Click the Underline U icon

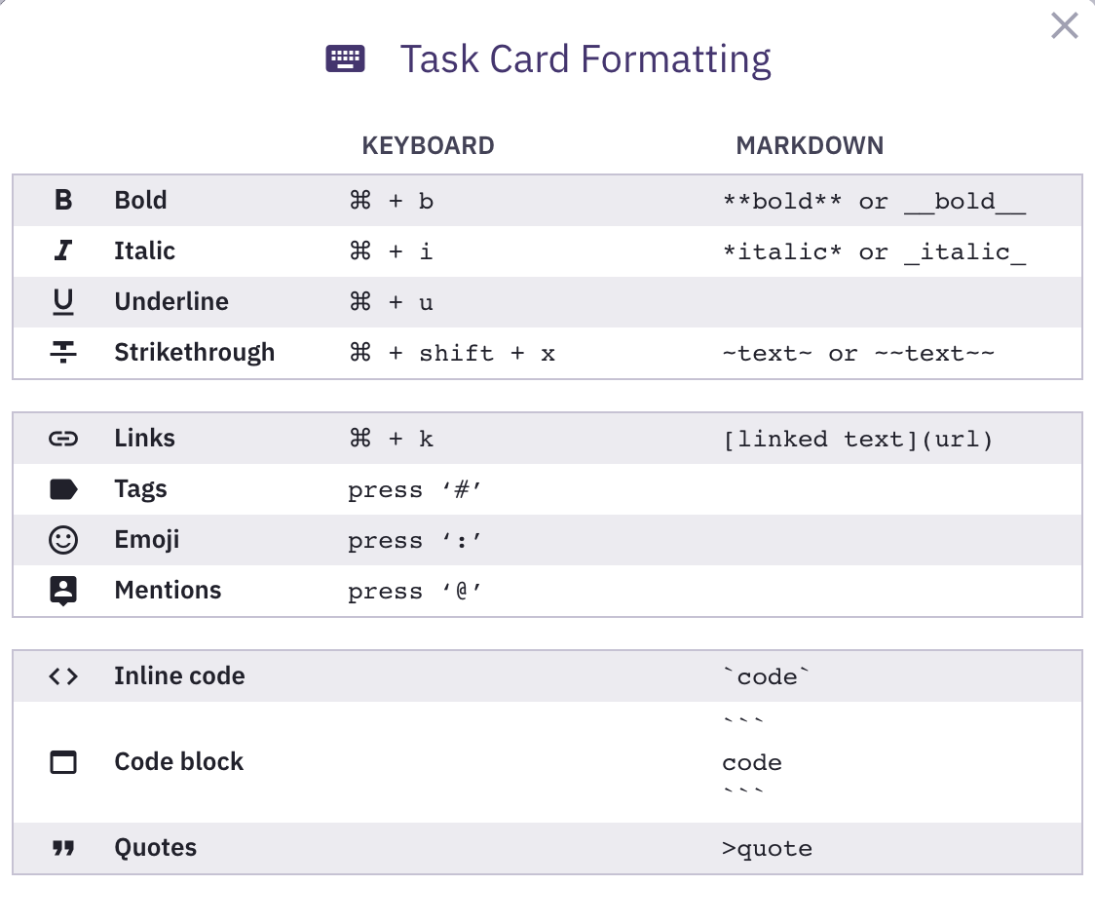pyautogui.click(x=63, y=302)
